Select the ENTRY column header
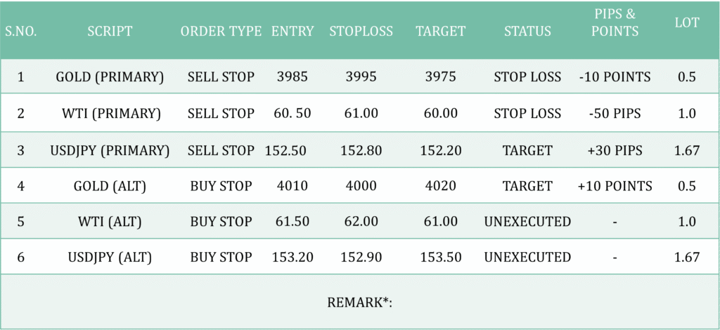Screen dimensions: 720x330 (x=292, y=32)
